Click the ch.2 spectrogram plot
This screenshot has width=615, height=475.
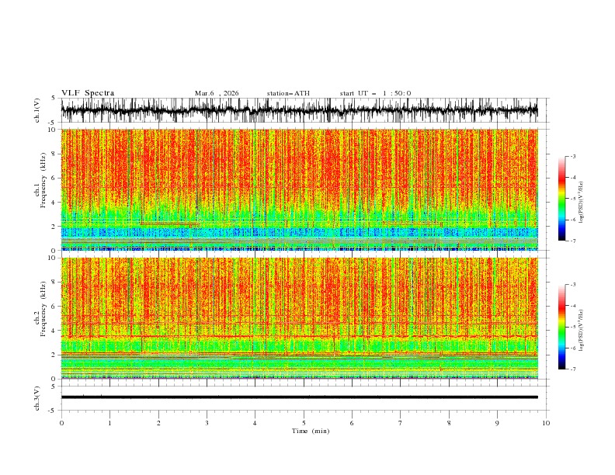point(299,318)
